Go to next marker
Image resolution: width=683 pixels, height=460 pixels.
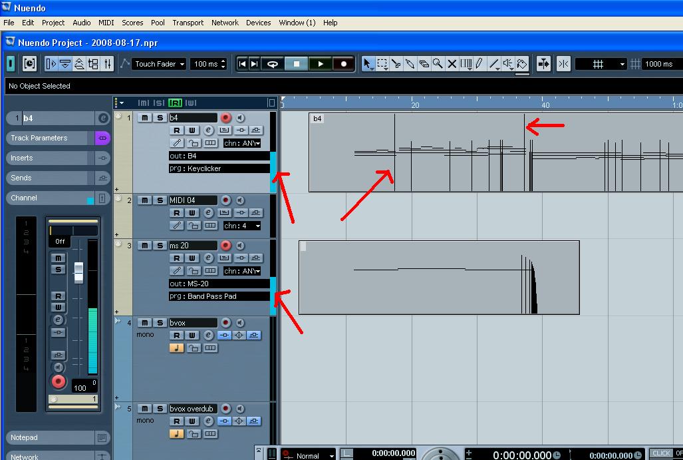255,64
